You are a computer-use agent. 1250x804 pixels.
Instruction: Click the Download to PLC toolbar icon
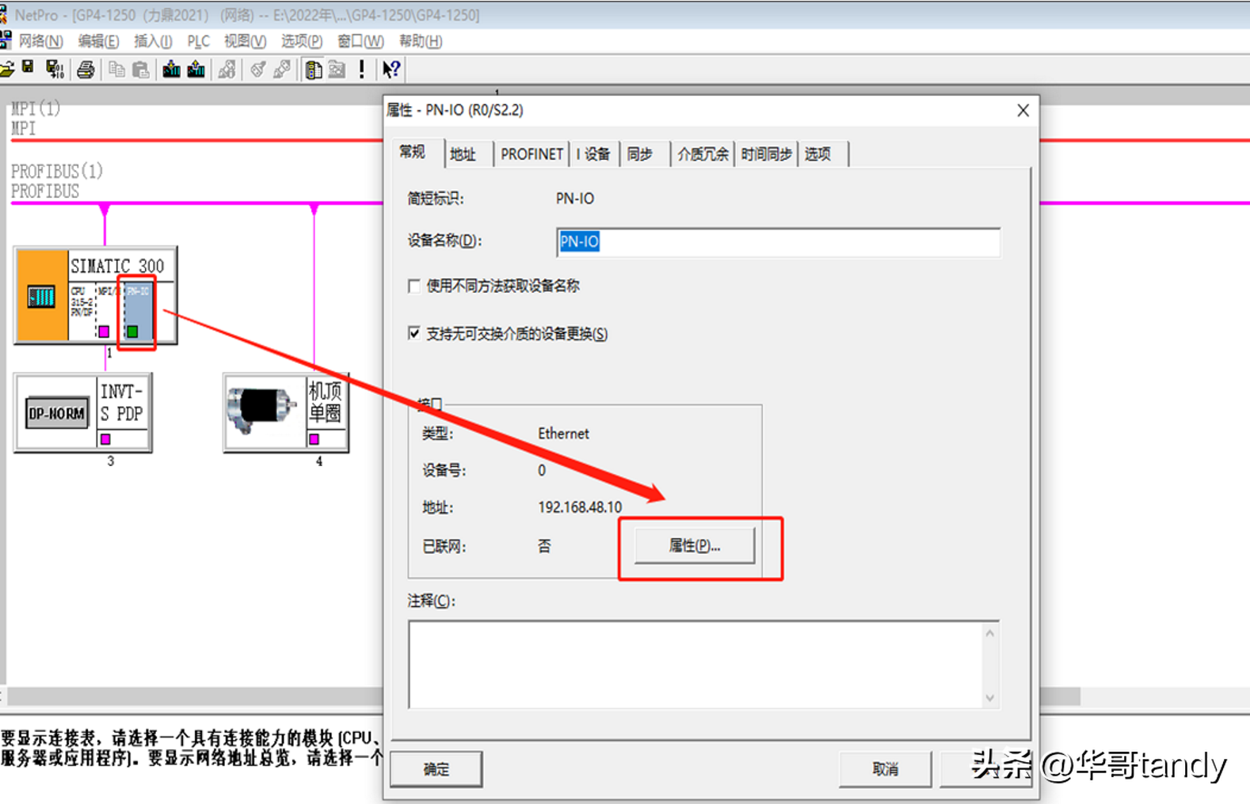(x=171, y=70)
